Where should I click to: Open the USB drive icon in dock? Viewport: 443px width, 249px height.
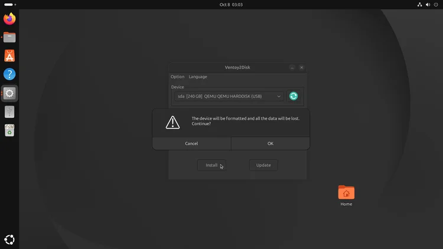[x=9, y=112]
